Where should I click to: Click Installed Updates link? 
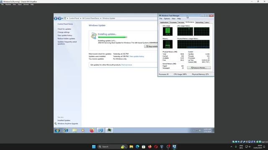click(64, 120)
